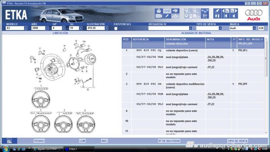This screenshot has height=152, width=270.
Task: Click the 638 value beside Marca
Action: point(261,28)
